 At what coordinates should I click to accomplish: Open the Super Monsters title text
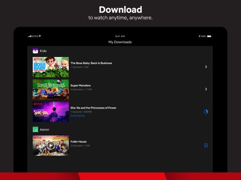[x=81, y=86]
